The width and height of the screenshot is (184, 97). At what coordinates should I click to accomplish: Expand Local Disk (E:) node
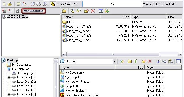point(9,86)
